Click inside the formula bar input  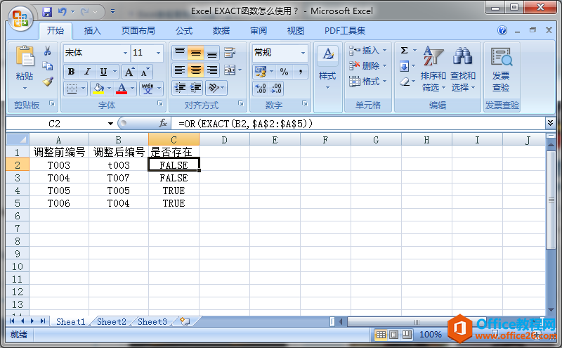tap(358, 124)
